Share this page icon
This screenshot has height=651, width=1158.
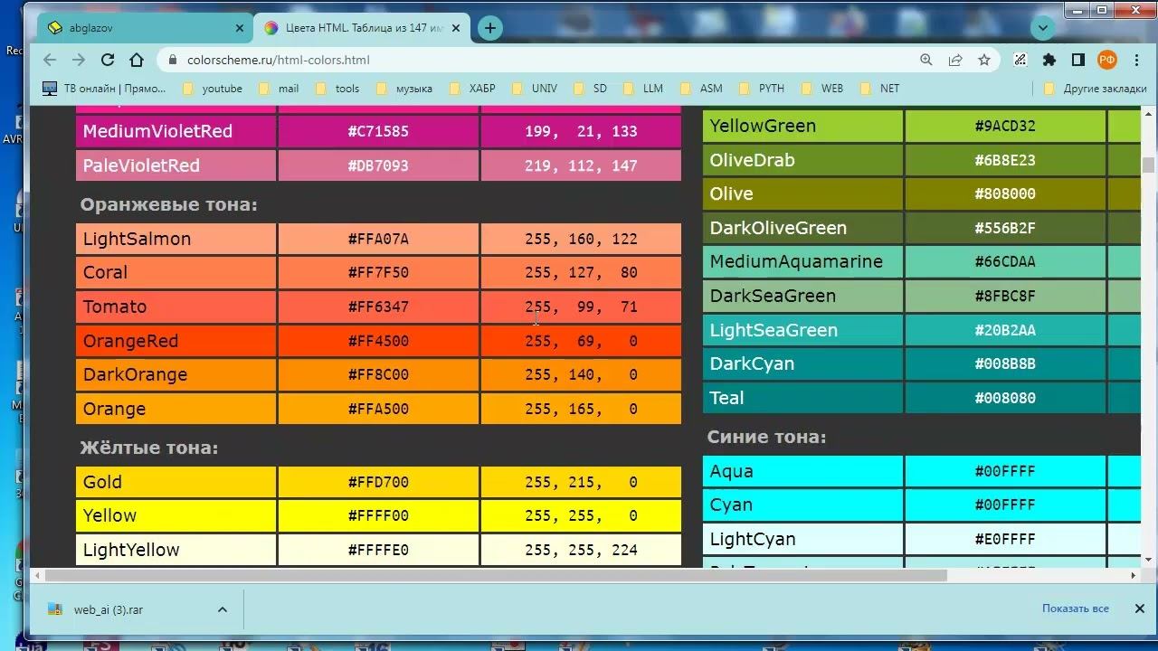(x=955, y=60)
